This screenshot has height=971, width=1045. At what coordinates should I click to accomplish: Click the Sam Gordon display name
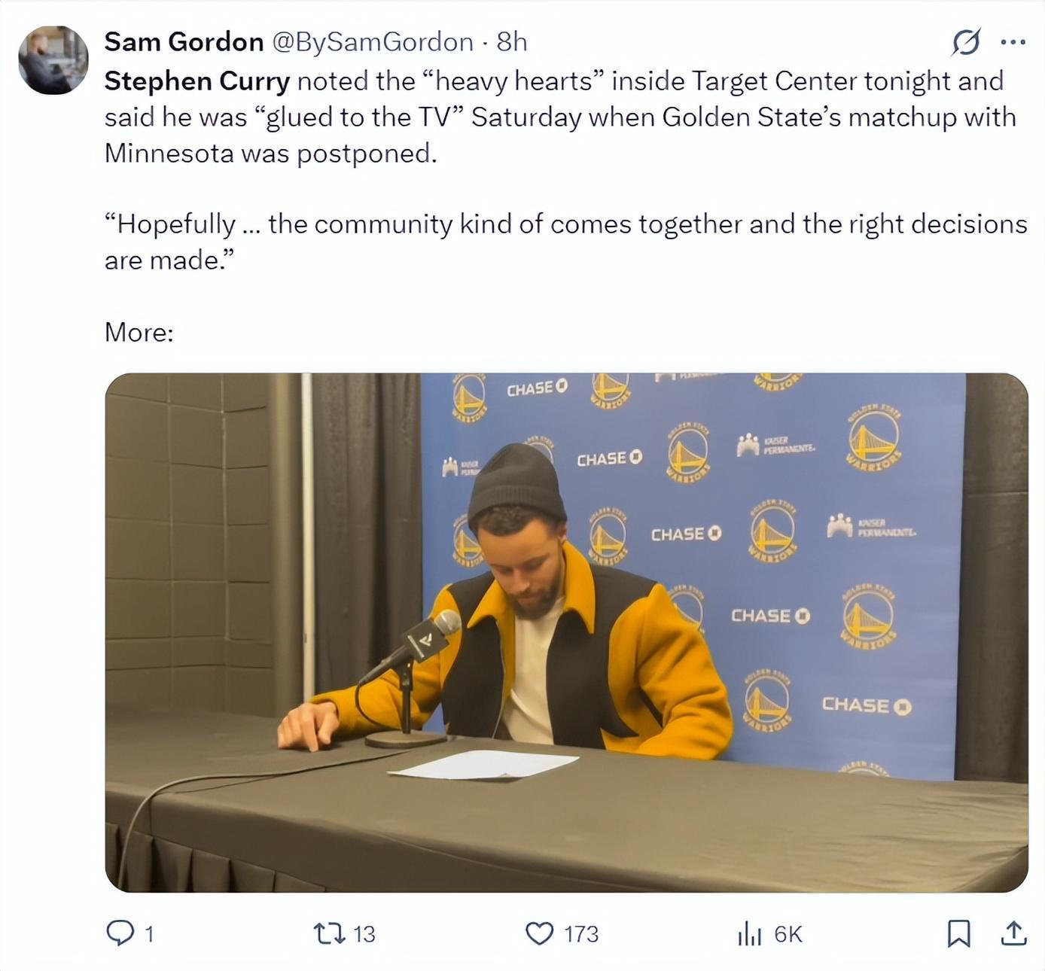click(x=184, y=42)
